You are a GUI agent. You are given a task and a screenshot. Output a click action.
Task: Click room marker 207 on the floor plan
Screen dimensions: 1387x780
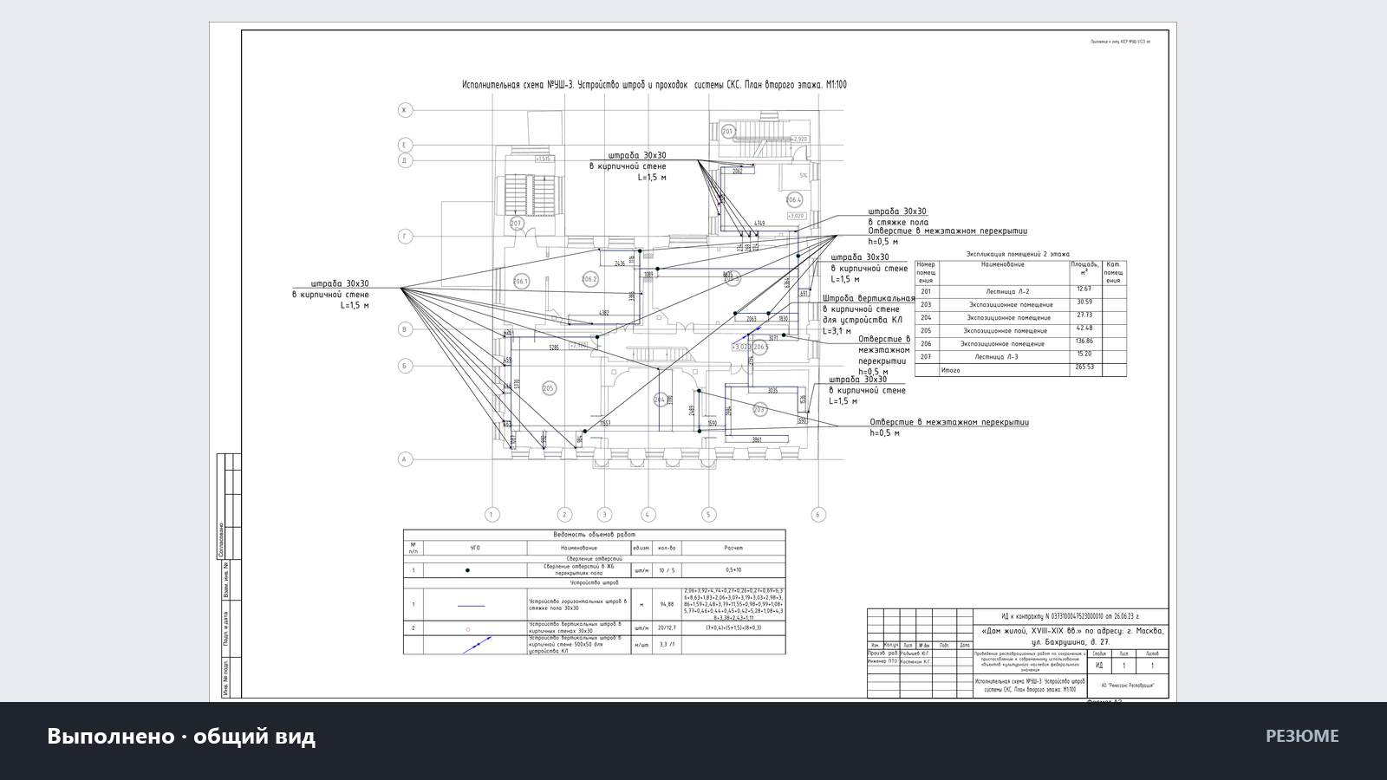pos(517,224)
